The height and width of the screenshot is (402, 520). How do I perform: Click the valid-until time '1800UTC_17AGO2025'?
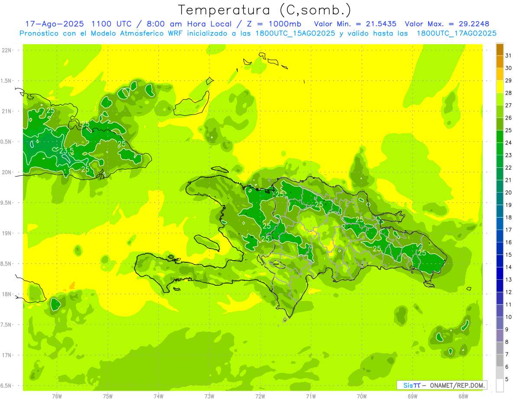[x=456, y=33]
